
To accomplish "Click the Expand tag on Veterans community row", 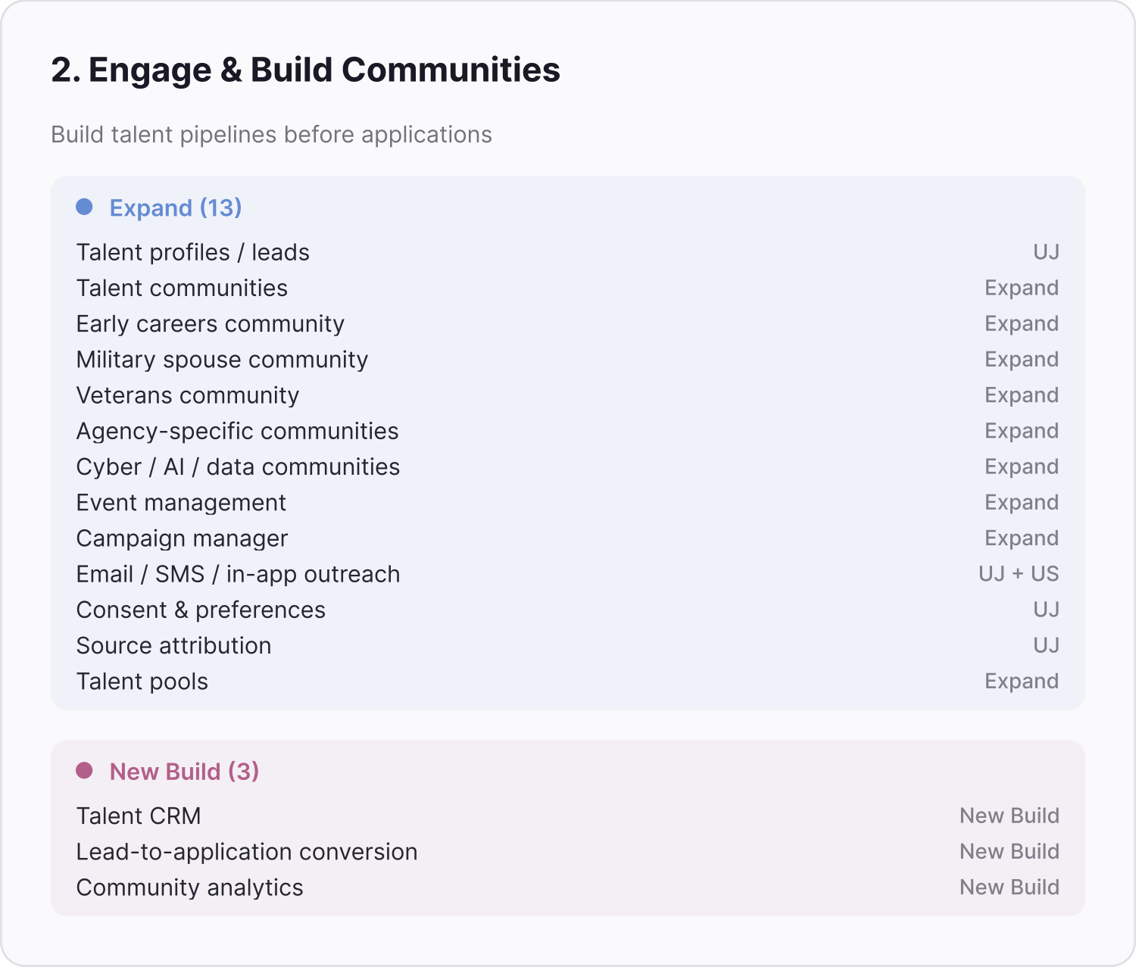I will click(1022, 395).
